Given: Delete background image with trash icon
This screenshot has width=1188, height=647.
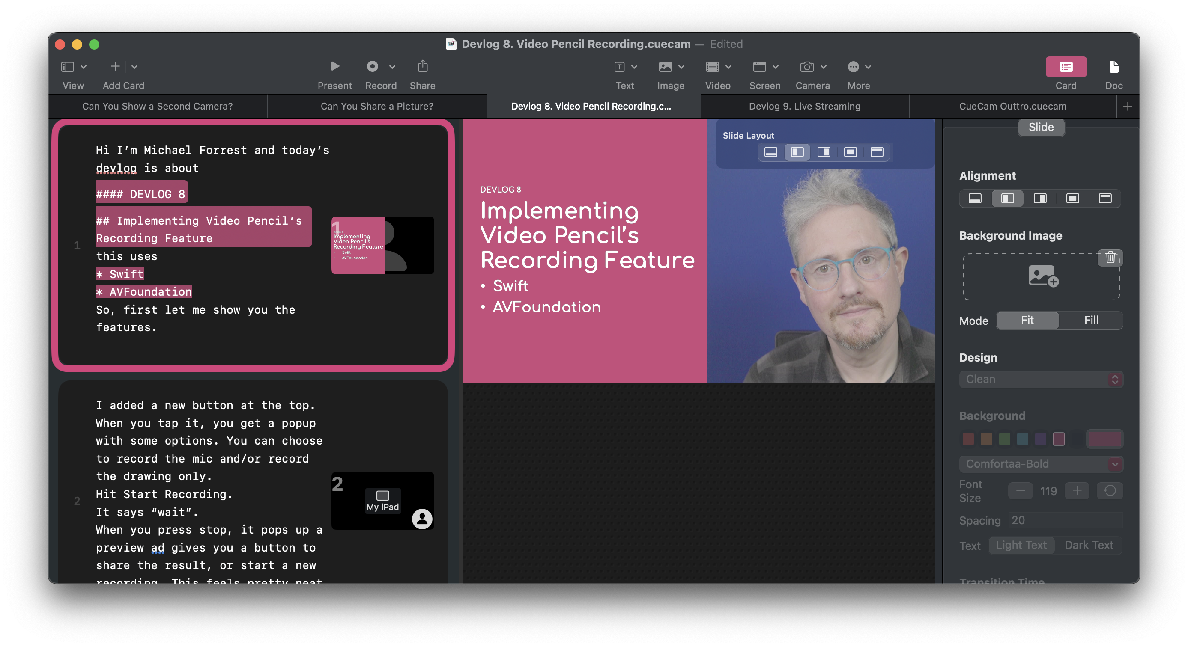Looking at the screenshot, I should (x=1110, y=257).
